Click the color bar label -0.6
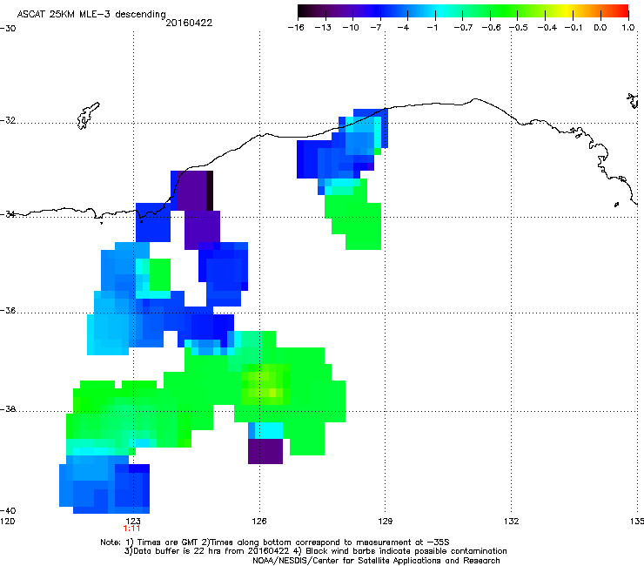This screenshot has width=644, height=566. coord(491,28)
